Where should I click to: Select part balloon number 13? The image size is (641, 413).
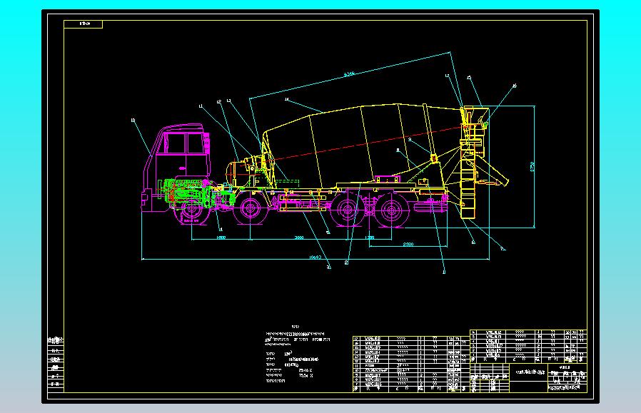[x=228, y=101]
